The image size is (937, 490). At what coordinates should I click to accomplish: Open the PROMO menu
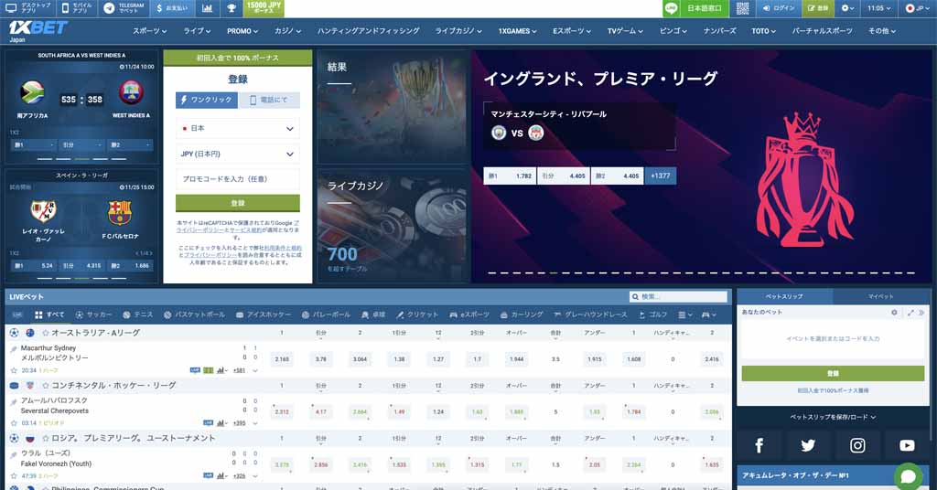pos(242,31)
